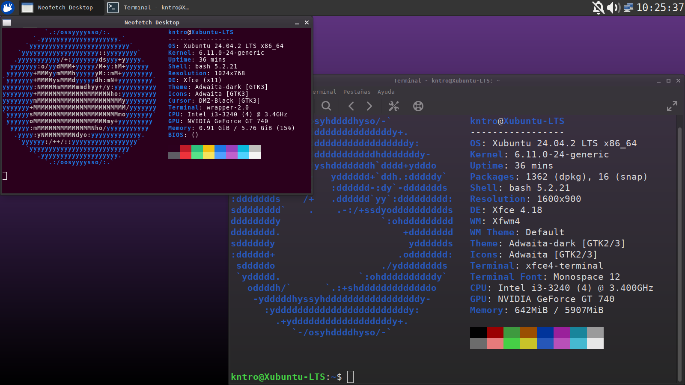
Task: Switch to the Terminal taskbar button
Action: [x=148, y=7]
